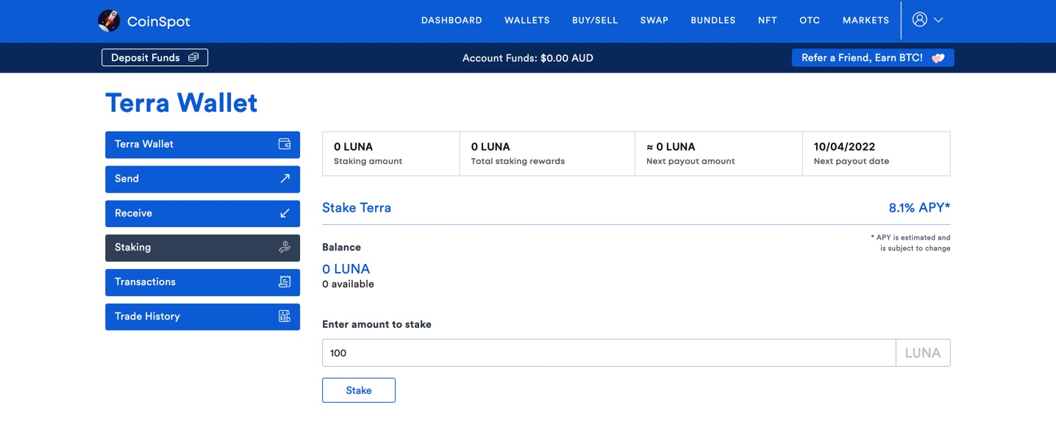This screenshot has height=444, width=1056.
Task: Click the 0 LUNA balance value
Action: click(346, 269)
